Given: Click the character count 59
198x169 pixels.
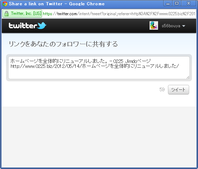Looking at the screenshot, I should click(162, 89).
